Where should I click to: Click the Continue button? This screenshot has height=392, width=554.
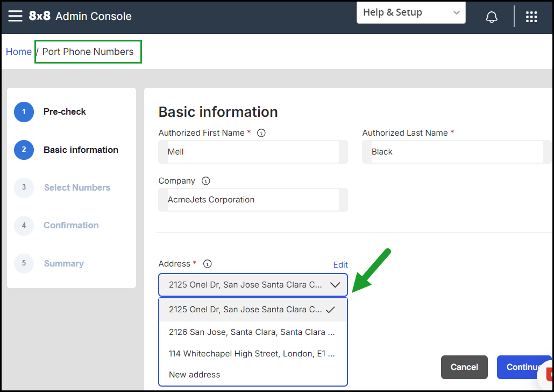[x=524, y=367]
